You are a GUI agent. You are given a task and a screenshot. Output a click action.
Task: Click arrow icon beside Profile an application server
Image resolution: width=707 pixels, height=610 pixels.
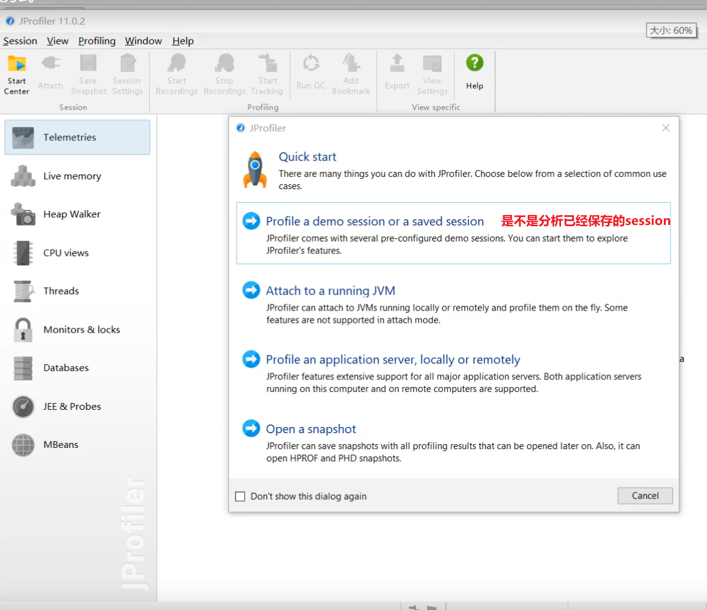point(251,359)
